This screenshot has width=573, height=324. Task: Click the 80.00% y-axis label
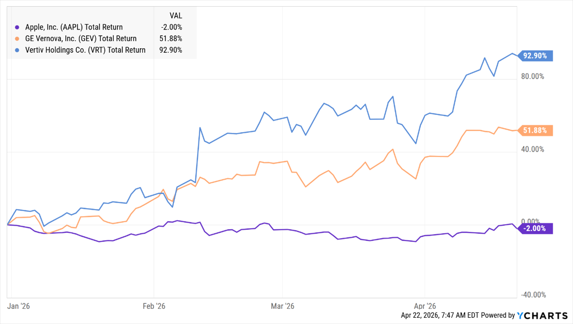(x=532, y=76)
